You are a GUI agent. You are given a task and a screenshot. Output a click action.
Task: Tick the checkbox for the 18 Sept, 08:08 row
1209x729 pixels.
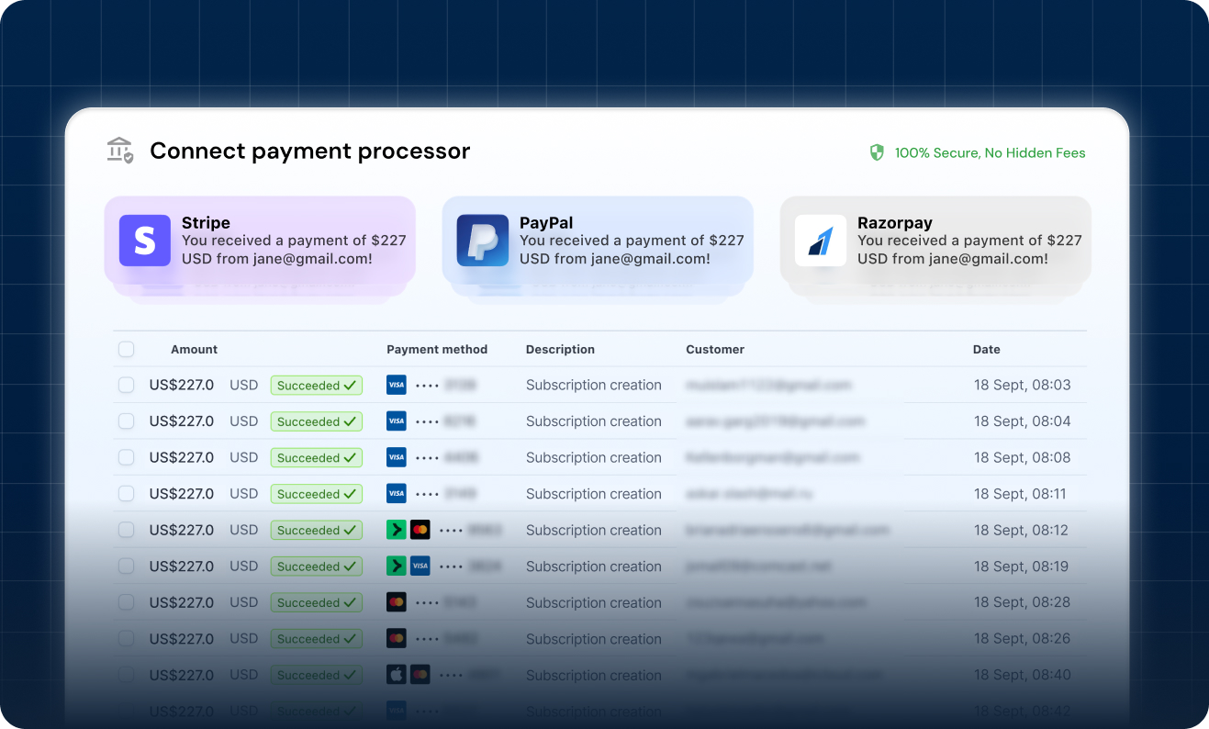[x=127, y=457]
